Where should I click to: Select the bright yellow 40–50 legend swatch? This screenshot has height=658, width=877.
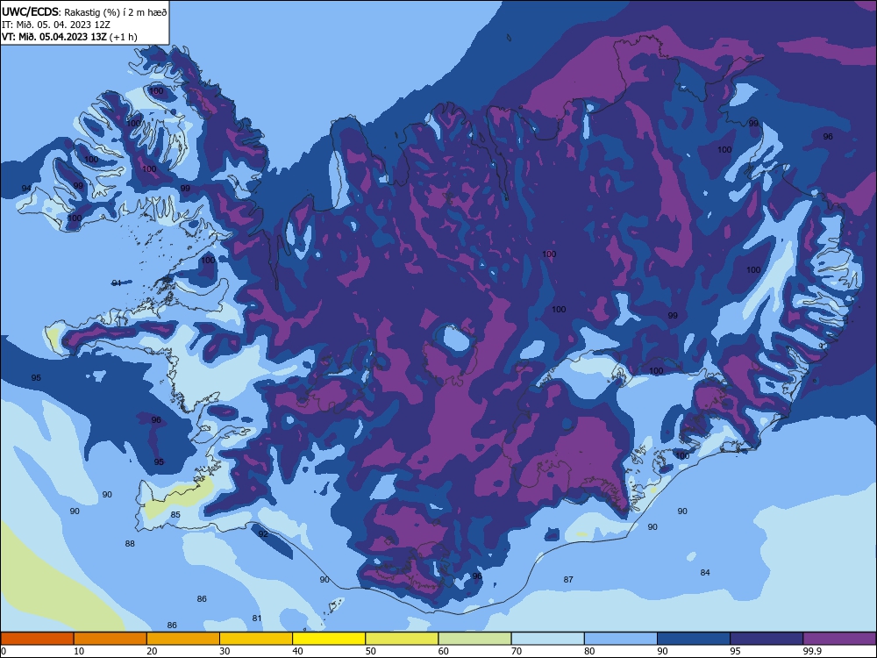click(329, 639)
